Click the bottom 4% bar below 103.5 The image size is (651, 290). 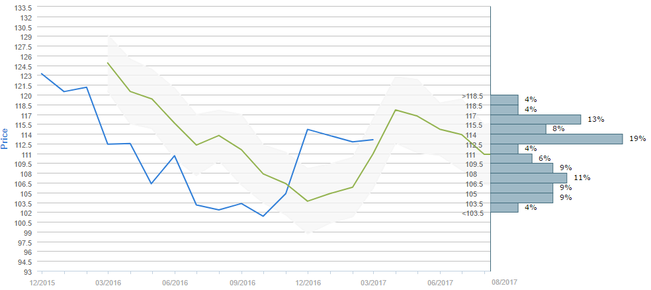click(504, 207)
